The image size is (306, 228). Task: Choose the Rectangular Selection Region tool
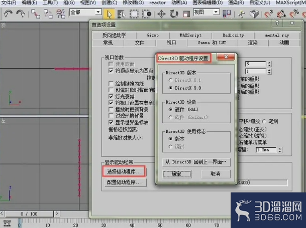click(x=134, y=14)
